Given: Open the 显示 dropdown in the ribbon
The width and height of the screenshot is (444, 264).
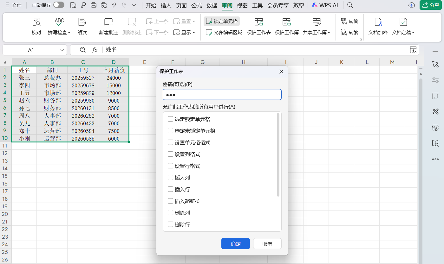Looking at the screenshot, I should point(184,32).
